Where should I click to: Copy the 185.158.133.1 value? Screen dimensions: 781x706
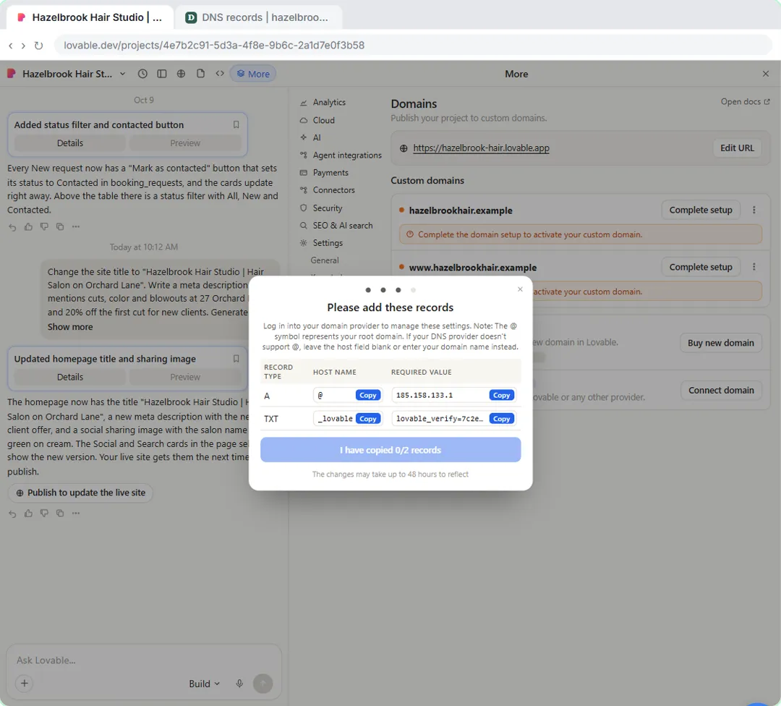(502, 395)
